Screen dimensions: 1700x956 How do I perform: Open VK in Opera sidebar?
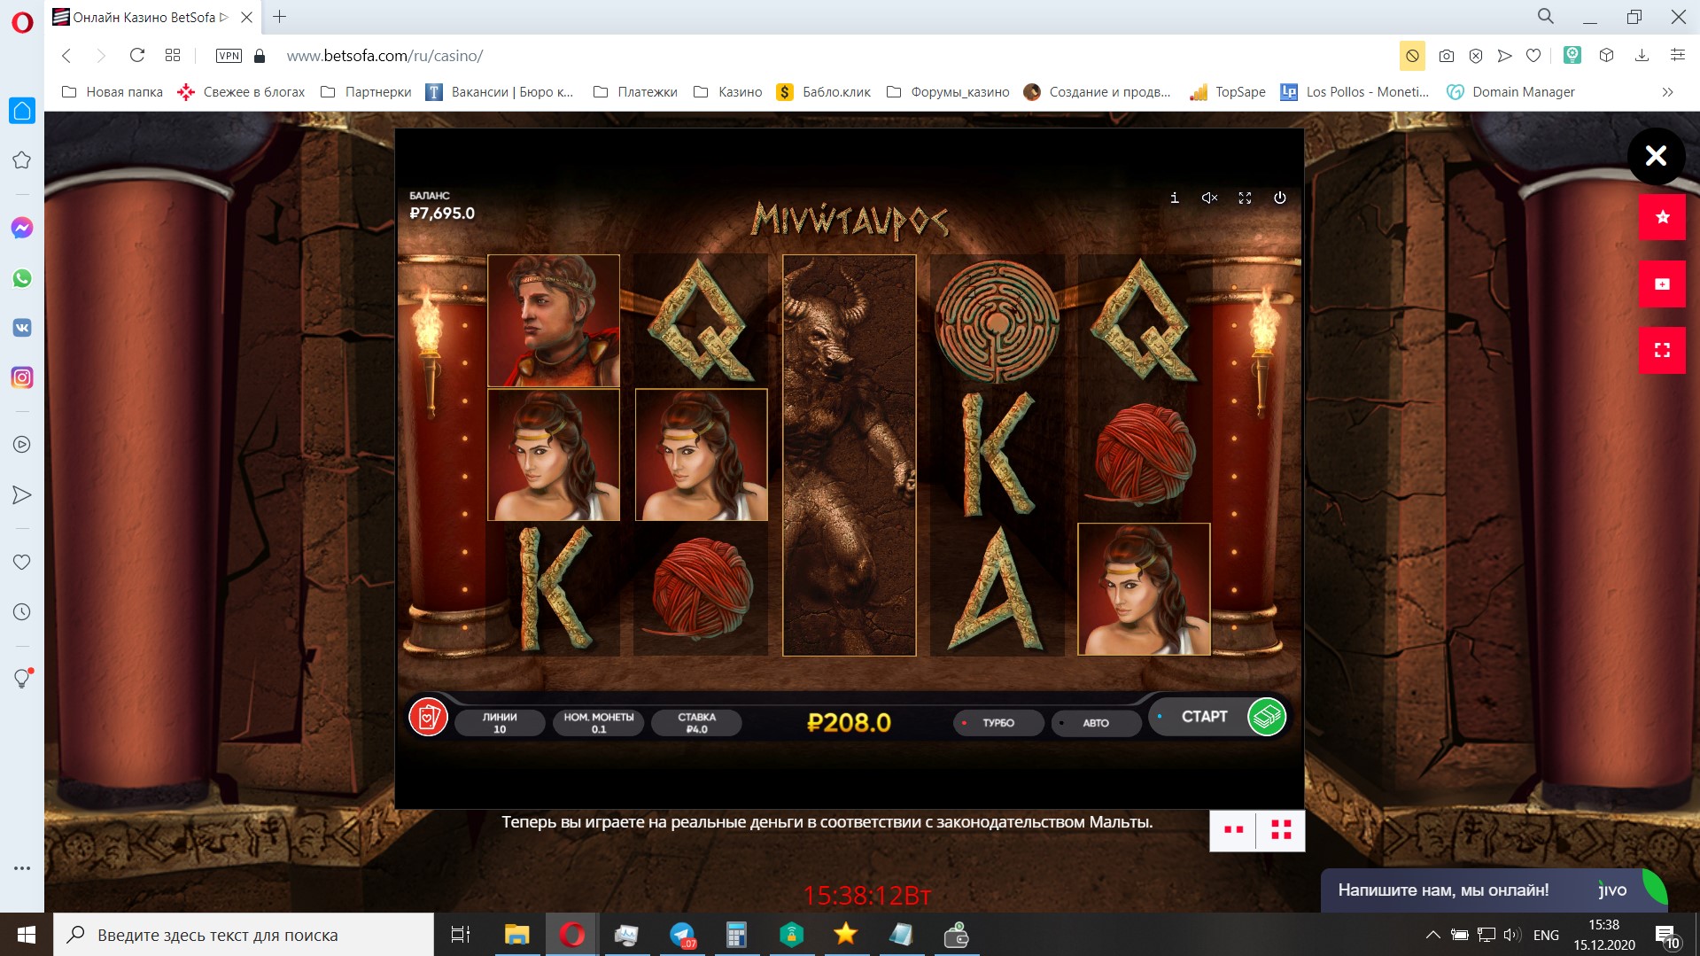pos(22,328)
